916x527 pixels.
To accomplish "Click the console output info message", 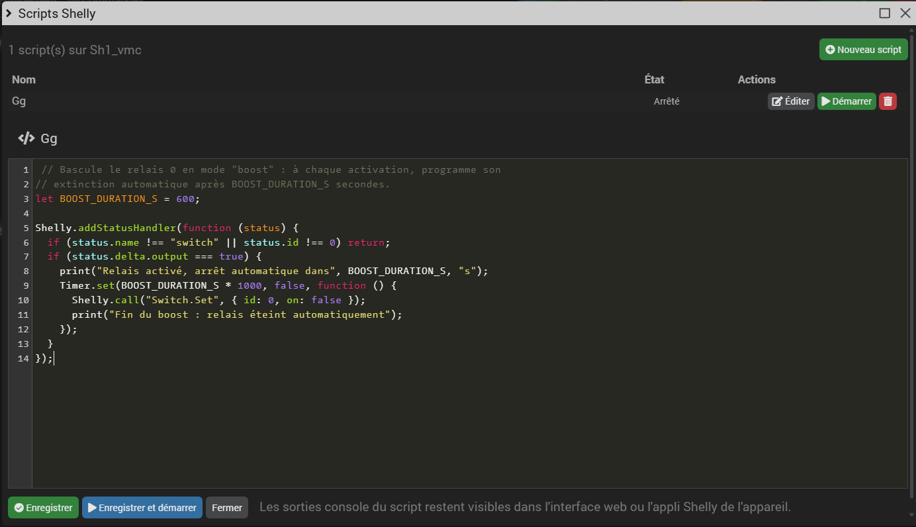I will coord(525,508).
